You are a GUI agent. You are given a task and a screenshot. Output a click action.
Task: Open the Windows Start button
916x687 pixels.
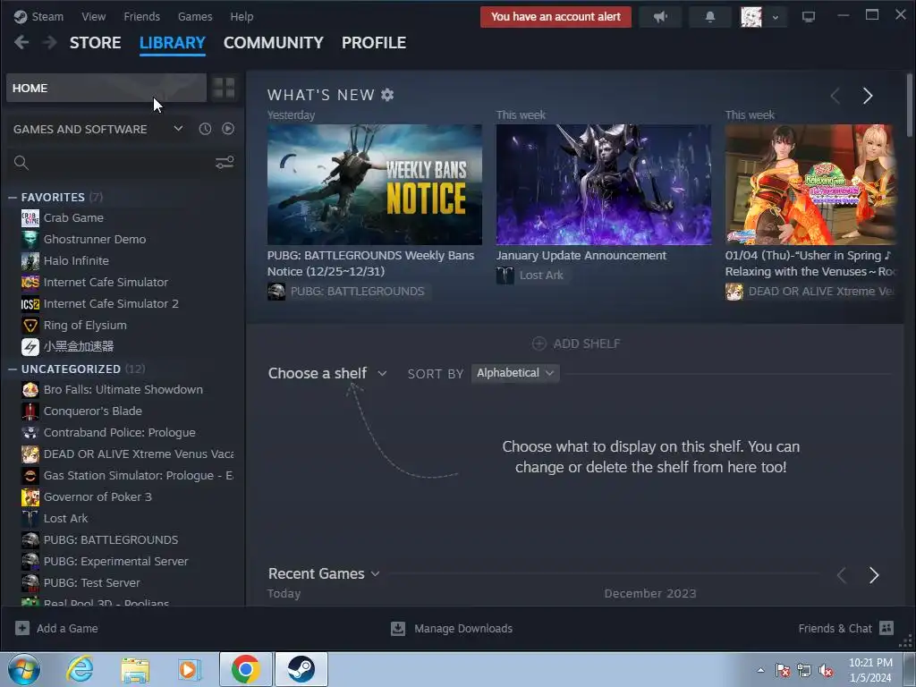click(24, 669)
